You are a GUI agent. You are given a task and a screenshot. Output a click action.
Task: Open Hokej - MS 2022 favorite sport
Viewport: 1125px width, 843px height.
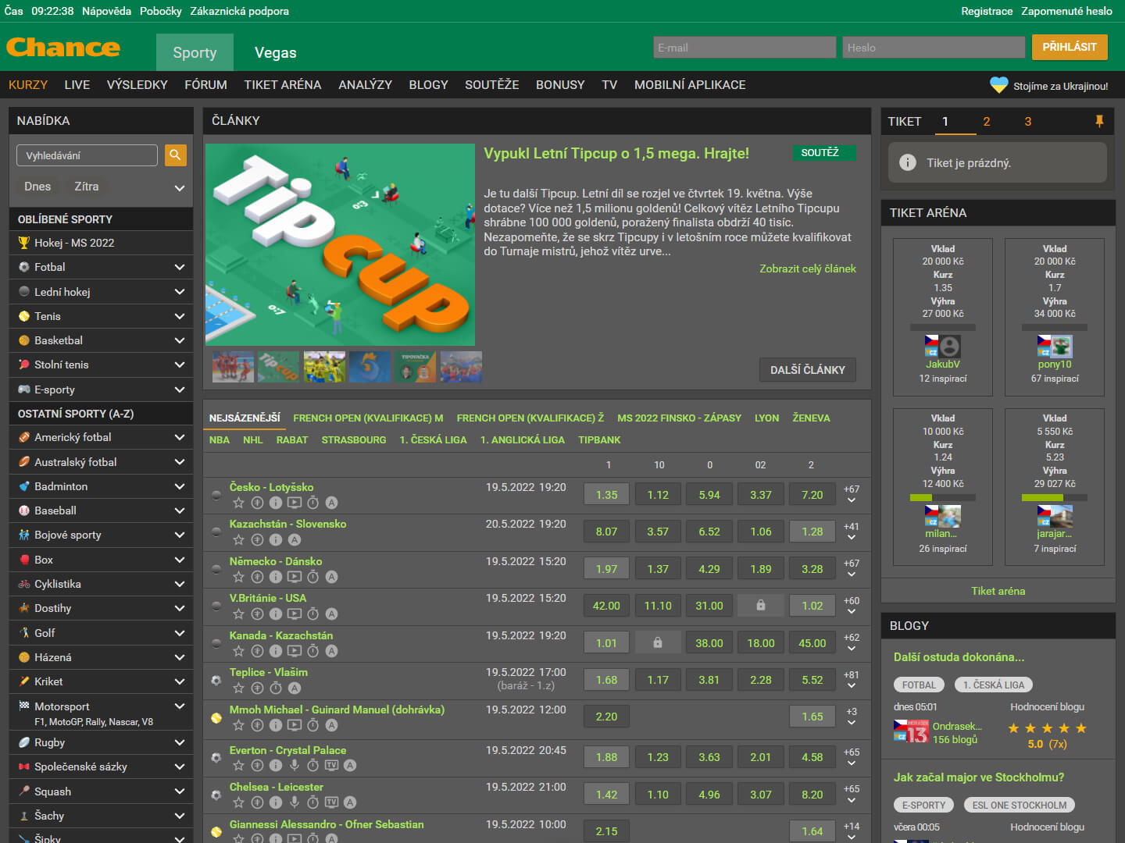(101, 243)
